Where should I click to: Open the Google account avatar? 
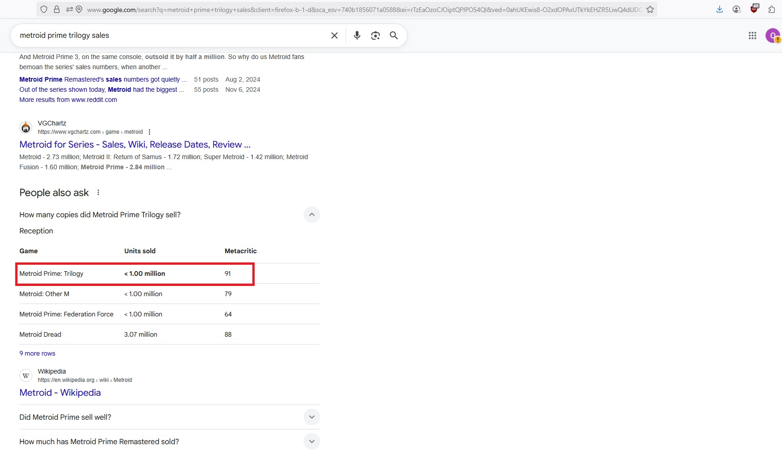[772, 36]
